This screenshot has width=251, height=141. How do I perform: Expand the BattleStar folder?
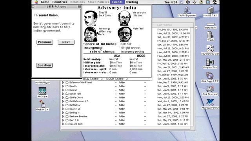(63, 105)
